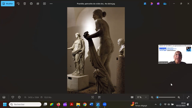Start the slideshow with the play icon

point(44,4)
